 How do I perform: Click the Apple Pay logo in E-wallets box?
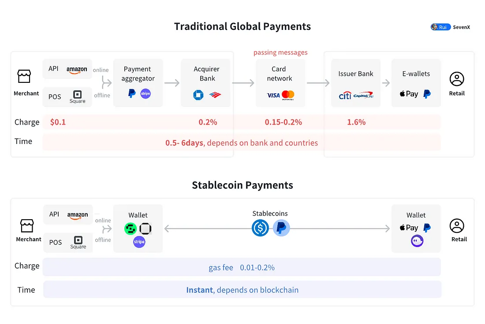(x=409, y=94)
